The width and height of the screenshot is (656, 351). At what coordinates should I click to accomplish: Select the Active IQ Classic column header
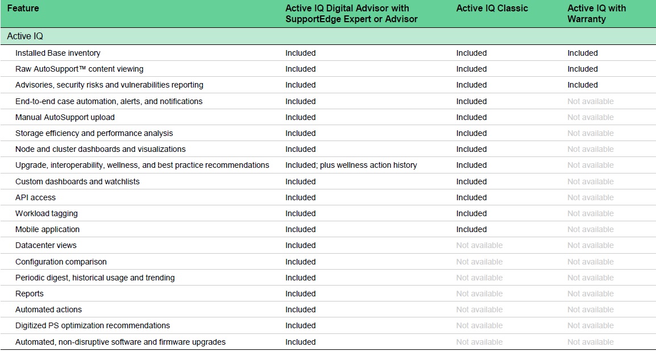point(492,9)
